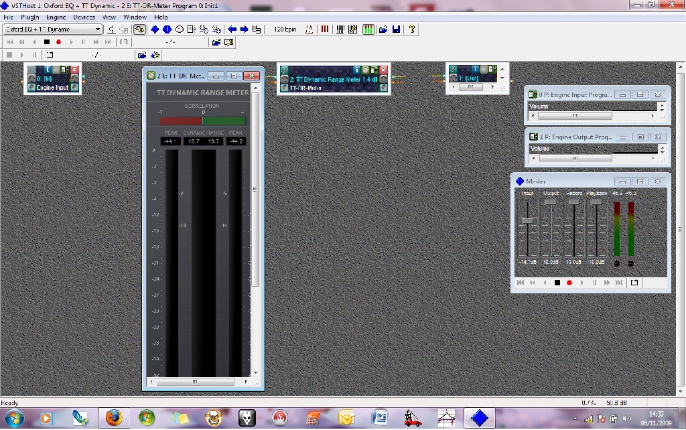Click the red X on Engine Input node
Image resolution: width=686 pixels, height=430 pixels.
75,70
